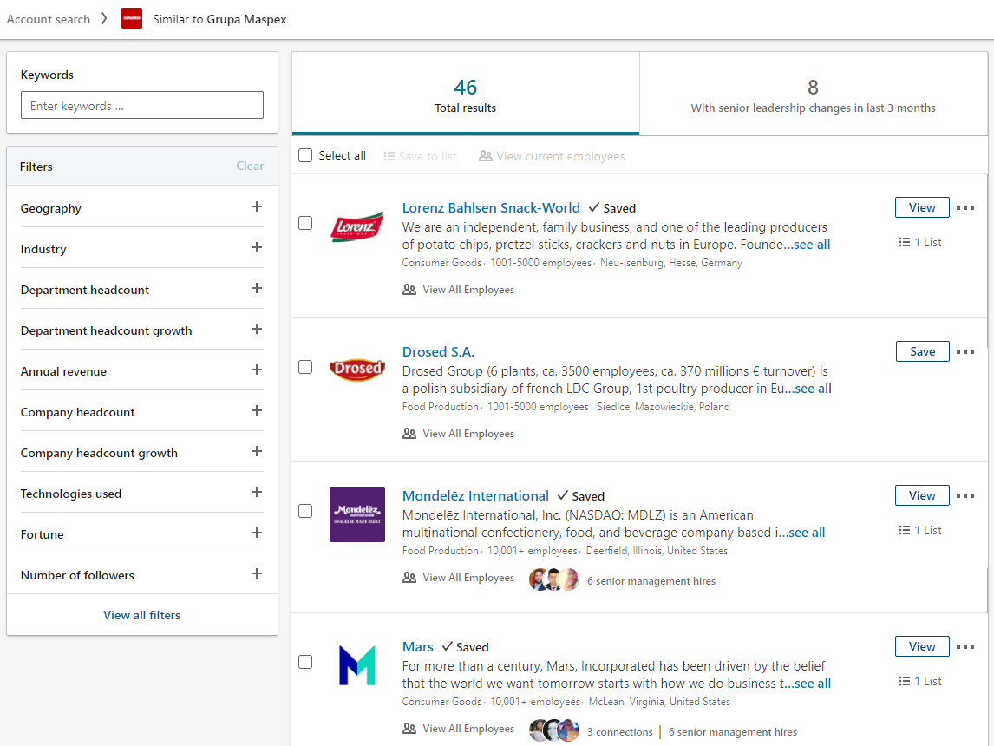Open more options menu for Mars
994x746 pixels.
(965, 646)
